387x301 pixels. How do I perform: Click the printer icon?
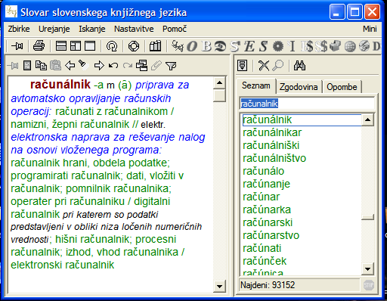[39, 46]
